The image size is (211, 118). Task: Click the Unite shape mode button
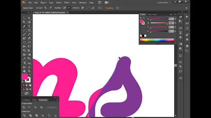pos(24,107)
